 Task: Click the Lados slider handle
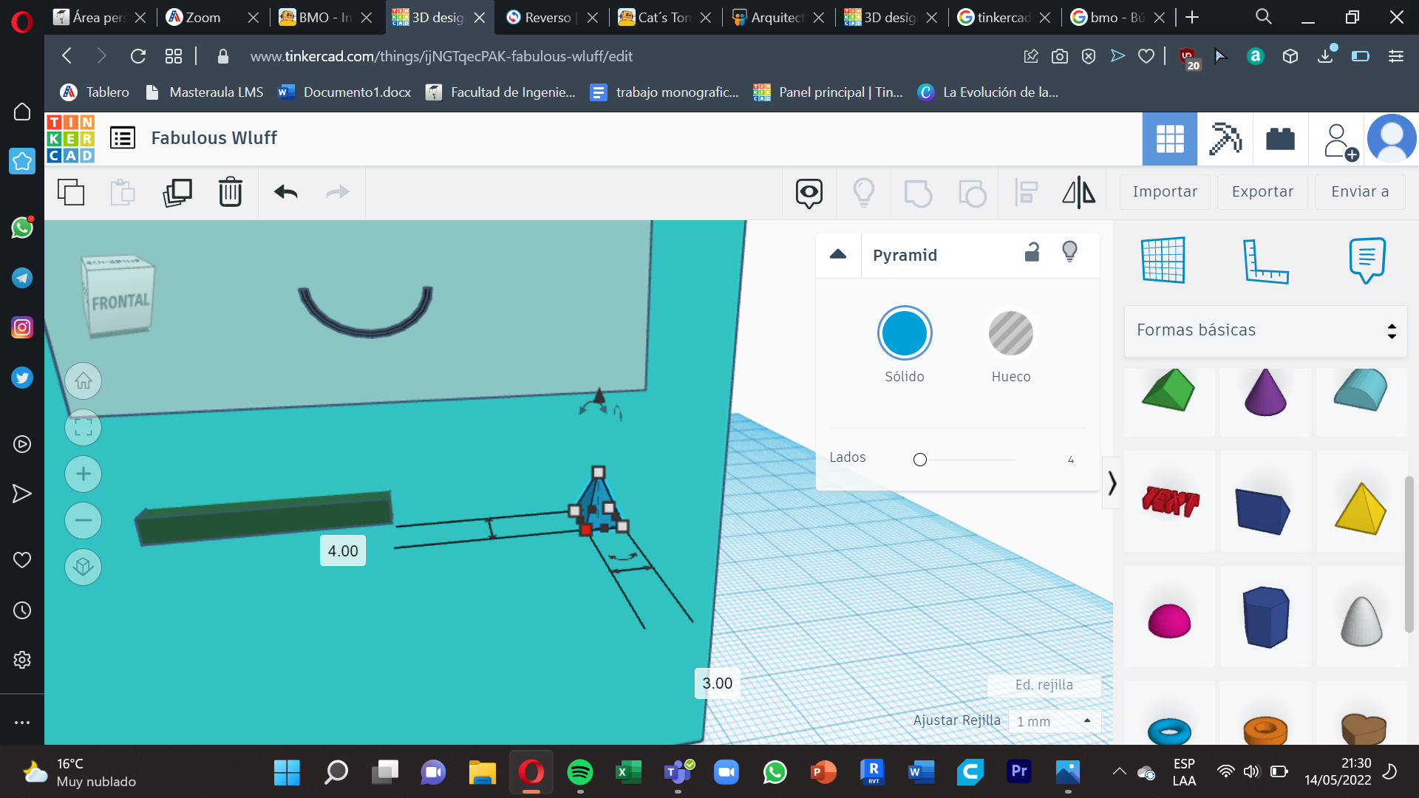pos(920,460)
